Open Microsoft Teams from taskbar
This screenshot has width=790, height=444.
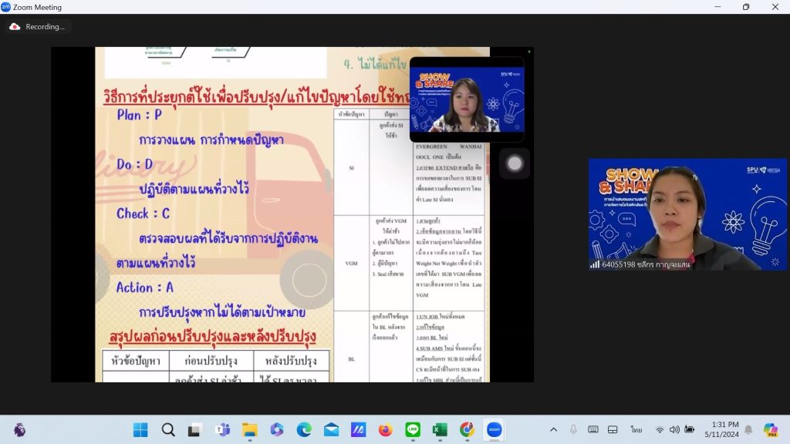(222, 430)
